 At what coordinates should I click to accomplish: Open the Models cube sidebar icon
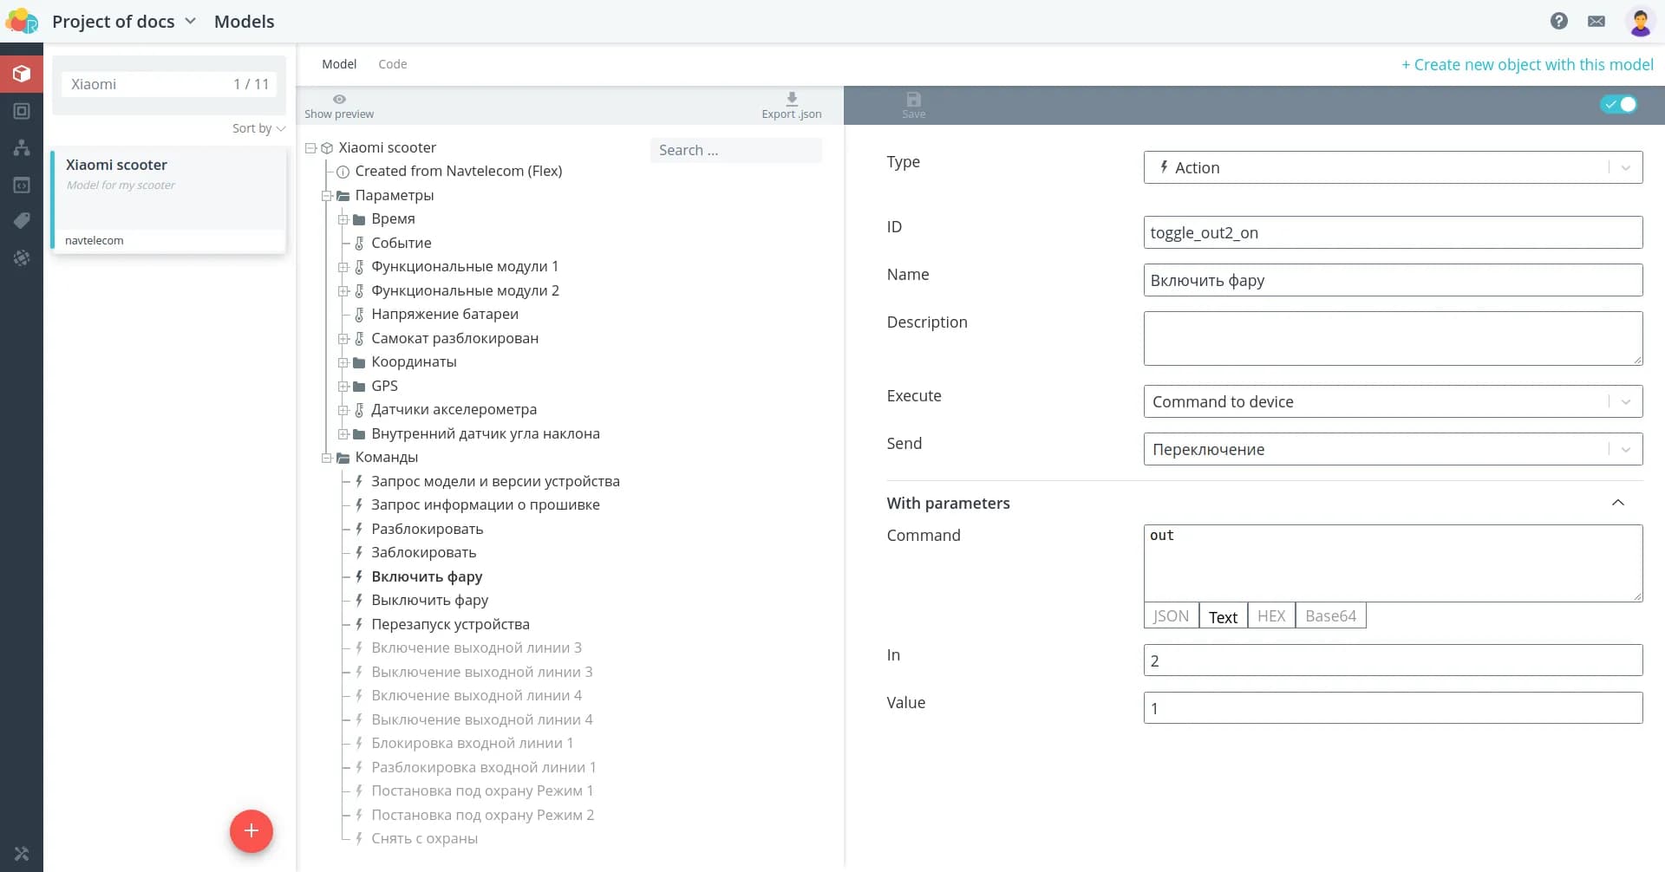(22, 74)
